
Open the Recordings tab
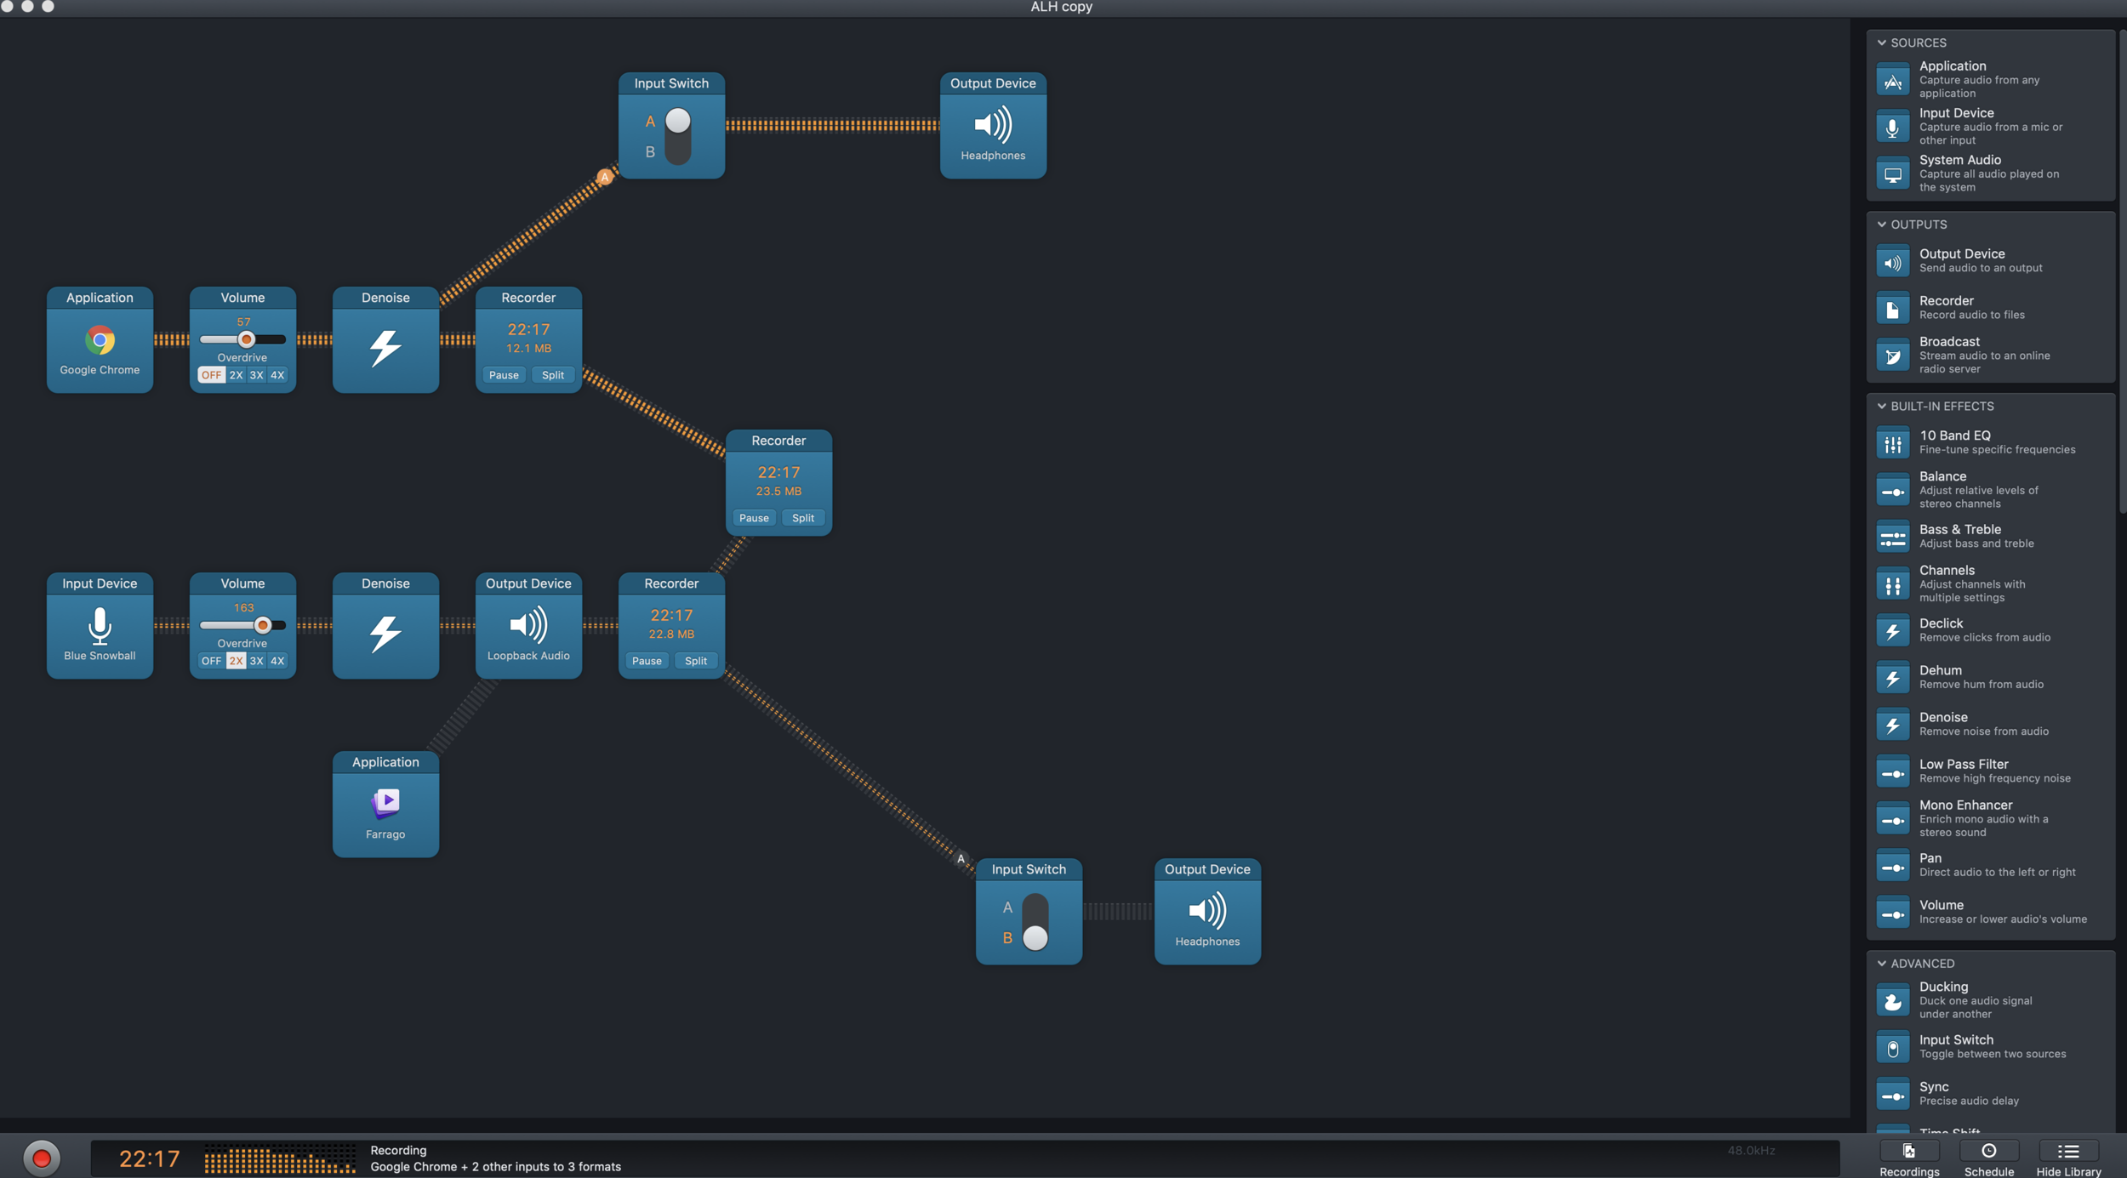pyautogui.click(x=1909, y=1159)
